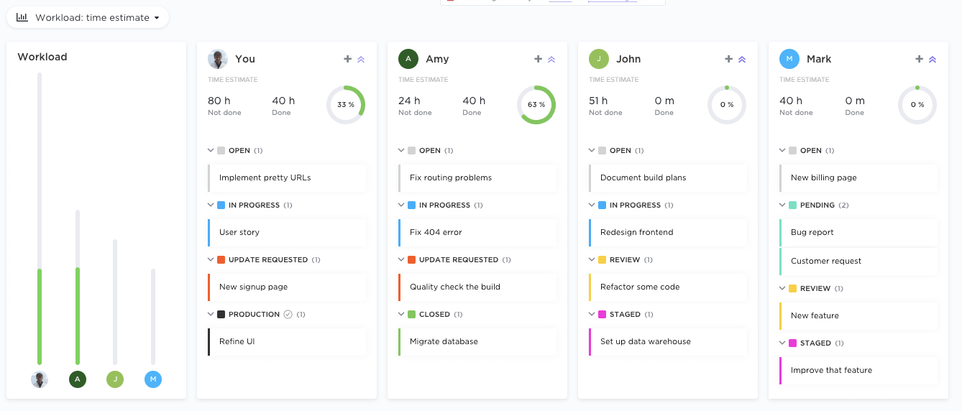Click Mark's blue avatar below workload chart
The height and width of the screenshot is (411, 962).
click(x=153, y=379)
